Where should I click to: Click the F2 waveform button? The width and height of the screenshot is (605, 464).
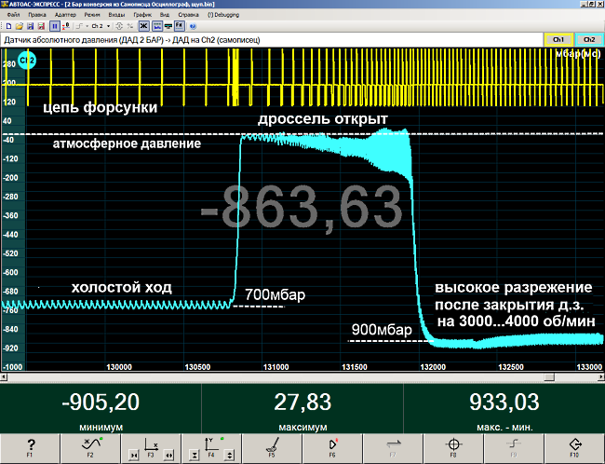tap(91, 448)
